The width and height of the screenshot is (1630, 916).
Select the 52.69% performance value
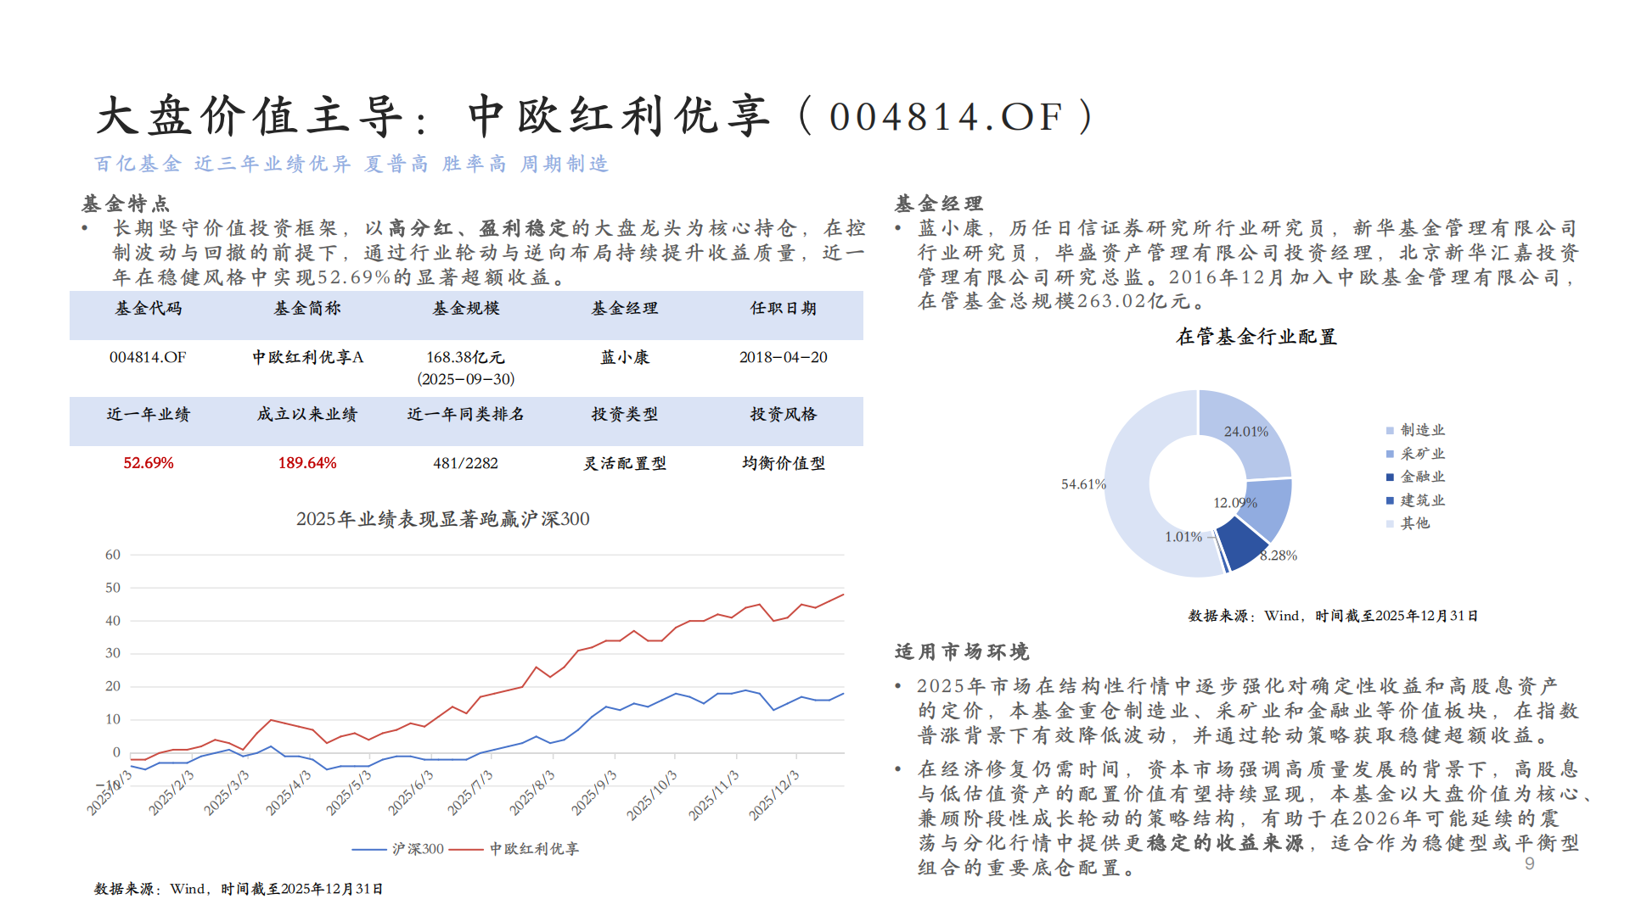149,463
